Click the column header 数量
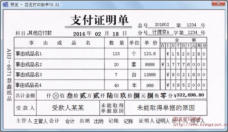 tap(116, 43)
